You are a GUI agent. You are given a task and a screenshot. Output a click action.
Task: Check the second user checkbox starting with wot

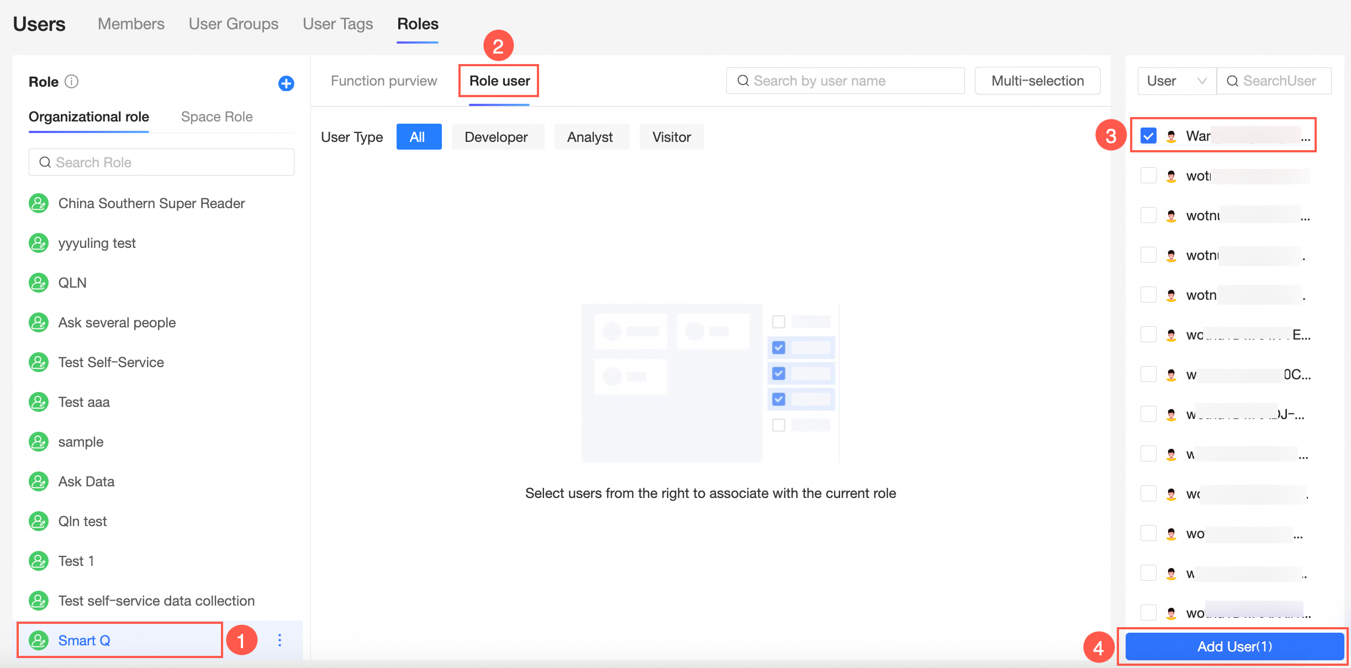click(x=1148, y=176)
